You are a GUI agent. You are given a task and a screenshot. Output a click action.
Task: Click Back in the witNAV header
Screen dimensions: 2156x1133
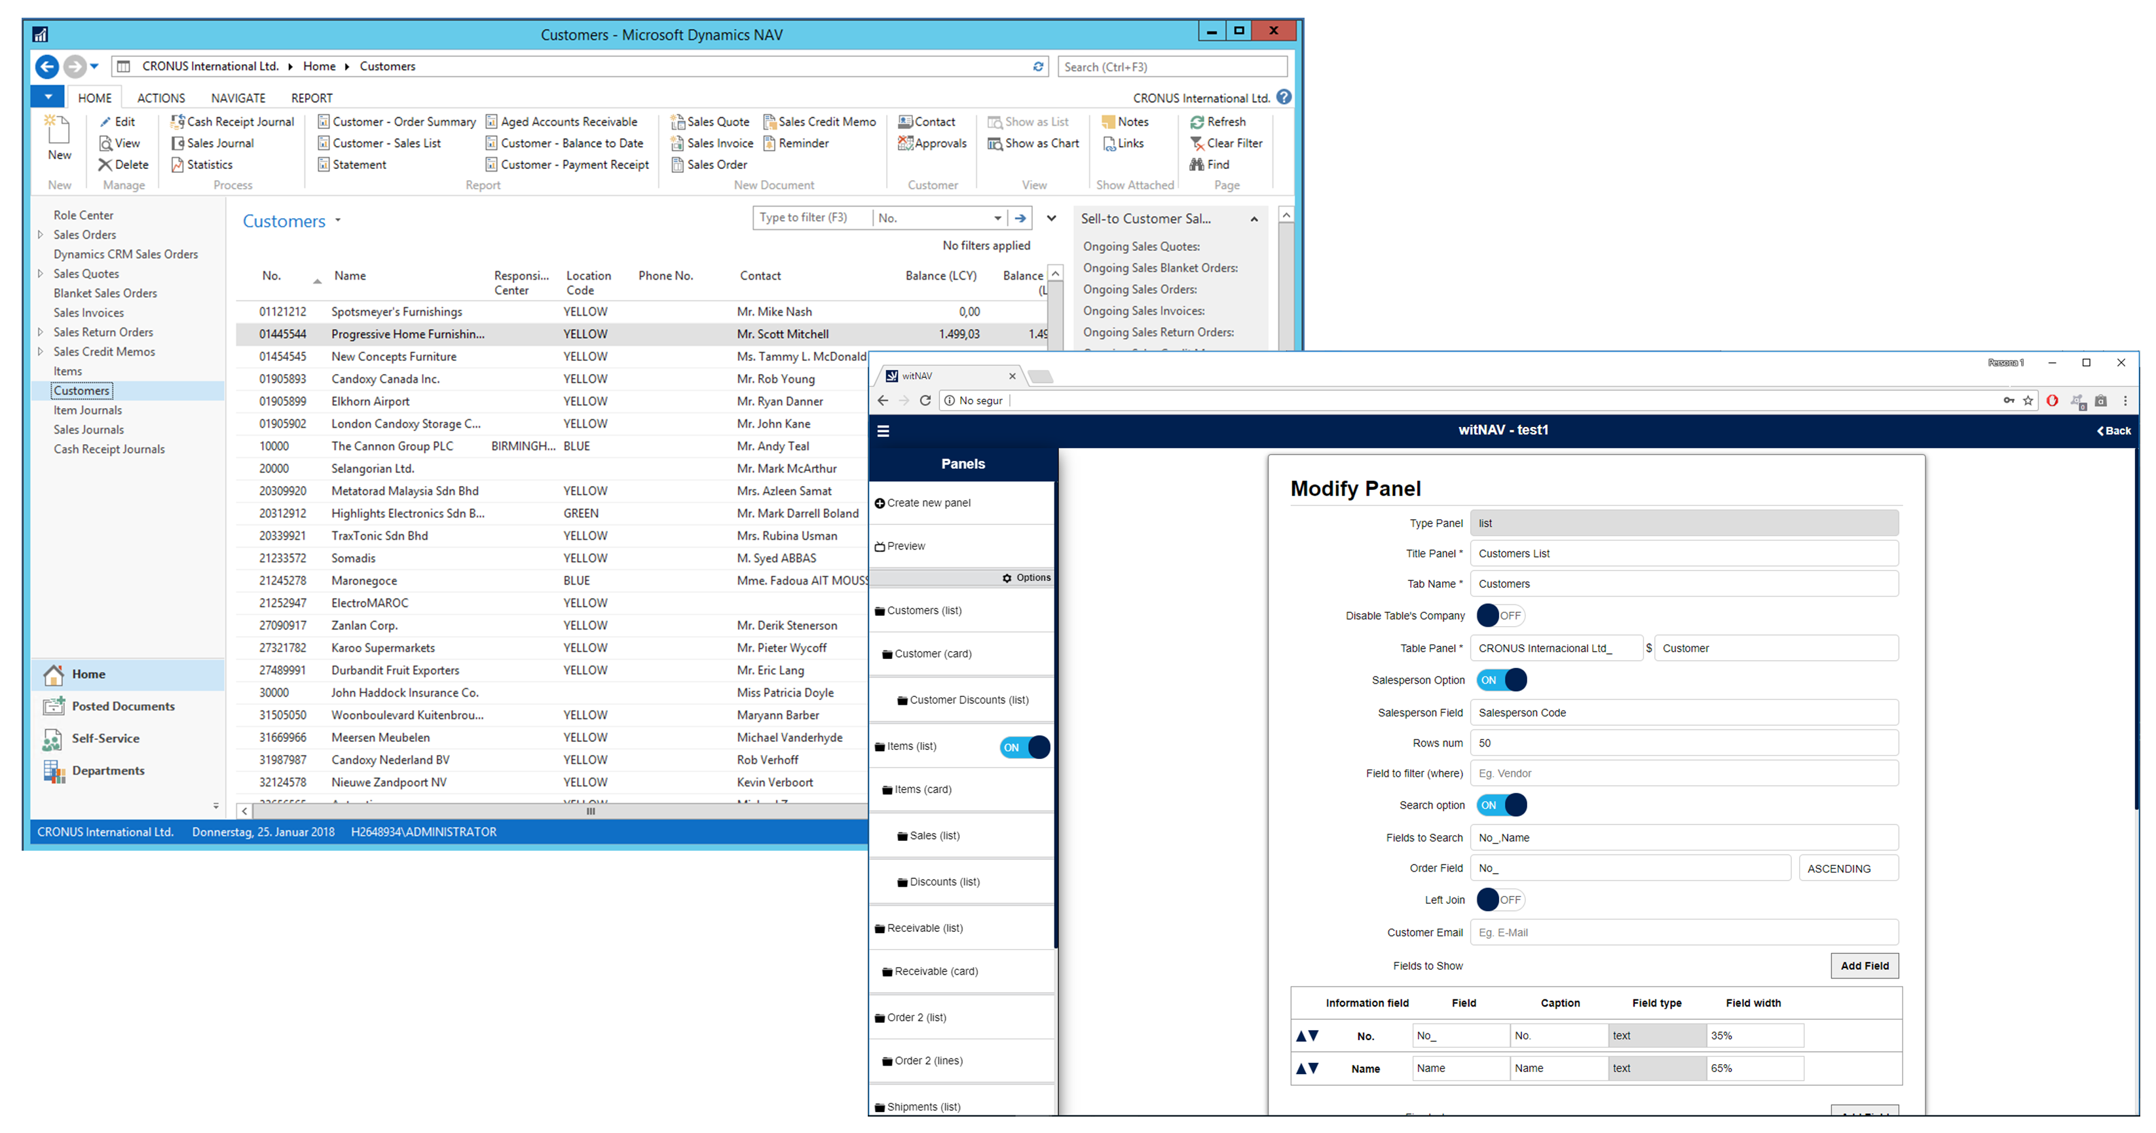pos(2115,430)
